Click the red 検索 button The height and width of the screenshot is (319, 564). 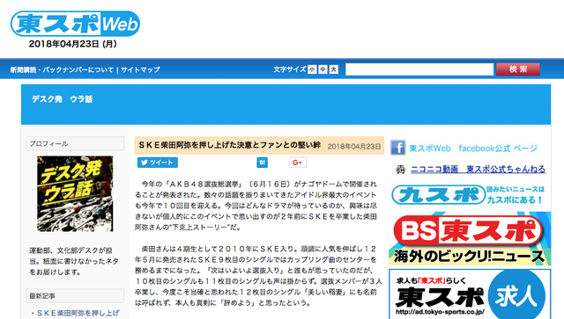[518, 69]
